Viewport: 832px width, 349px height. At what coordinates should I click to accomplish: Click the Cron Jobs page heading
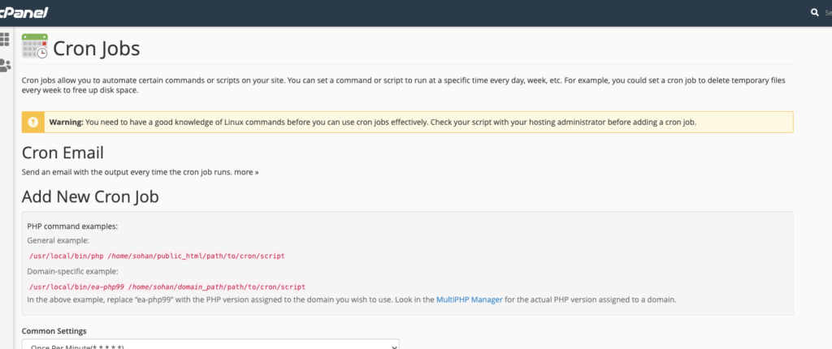pos(97,49)
